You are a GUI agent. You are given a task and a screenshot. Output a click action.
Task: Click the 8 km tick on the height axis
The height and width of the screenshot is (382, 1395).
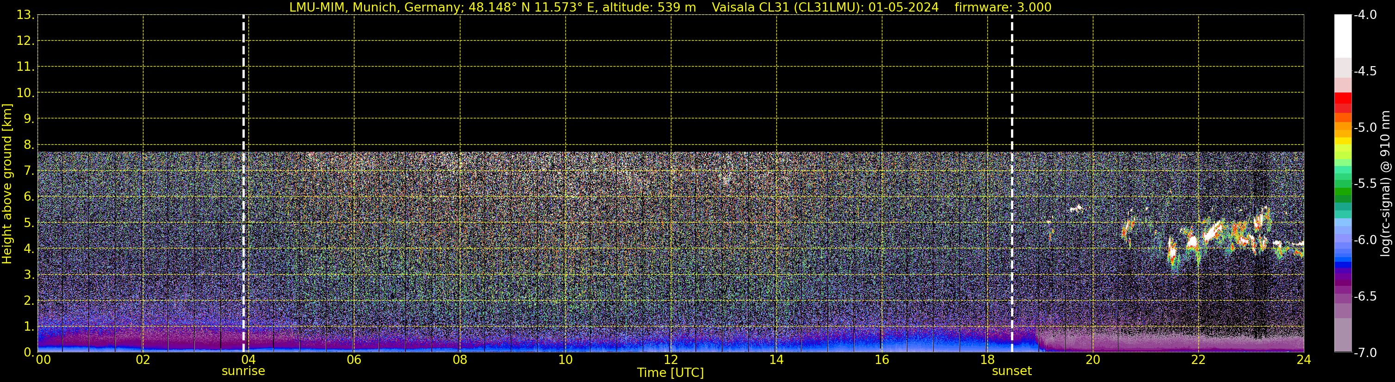(28, 145)
